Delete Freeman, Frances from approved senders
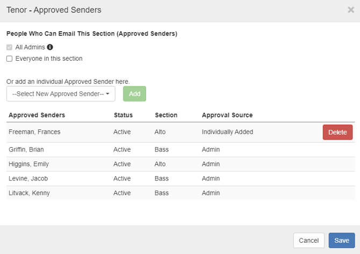The height and width of the screenshot is (254, 360). (x=337, y=132)
